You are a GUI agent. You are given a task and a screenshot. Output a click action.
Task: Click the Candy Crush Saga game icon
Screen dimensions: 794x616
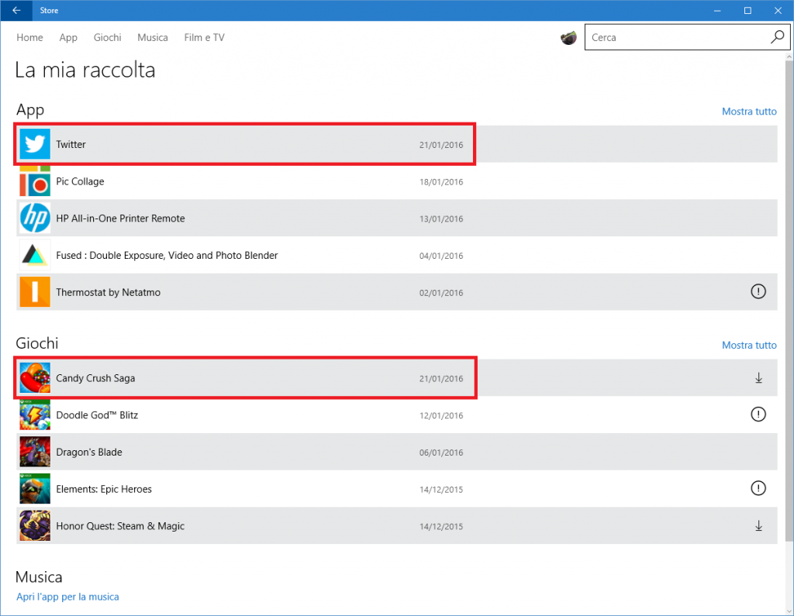click(35, 378)
